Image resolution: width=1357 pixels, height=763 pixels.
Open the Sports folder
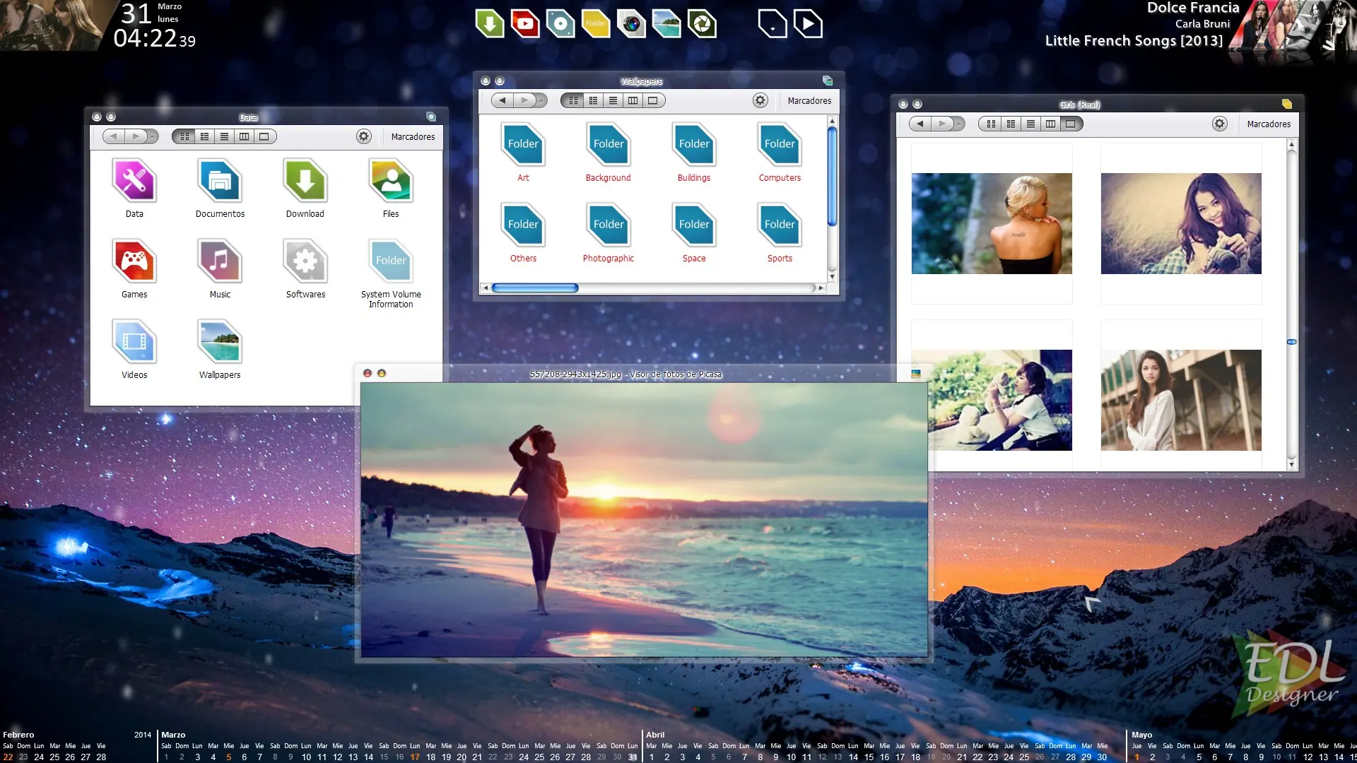(780, 225)
